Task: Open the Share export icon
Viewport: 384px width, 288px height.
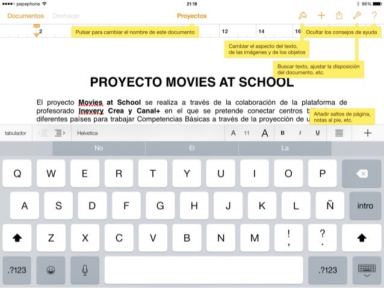Action: (x=339, y=16)
